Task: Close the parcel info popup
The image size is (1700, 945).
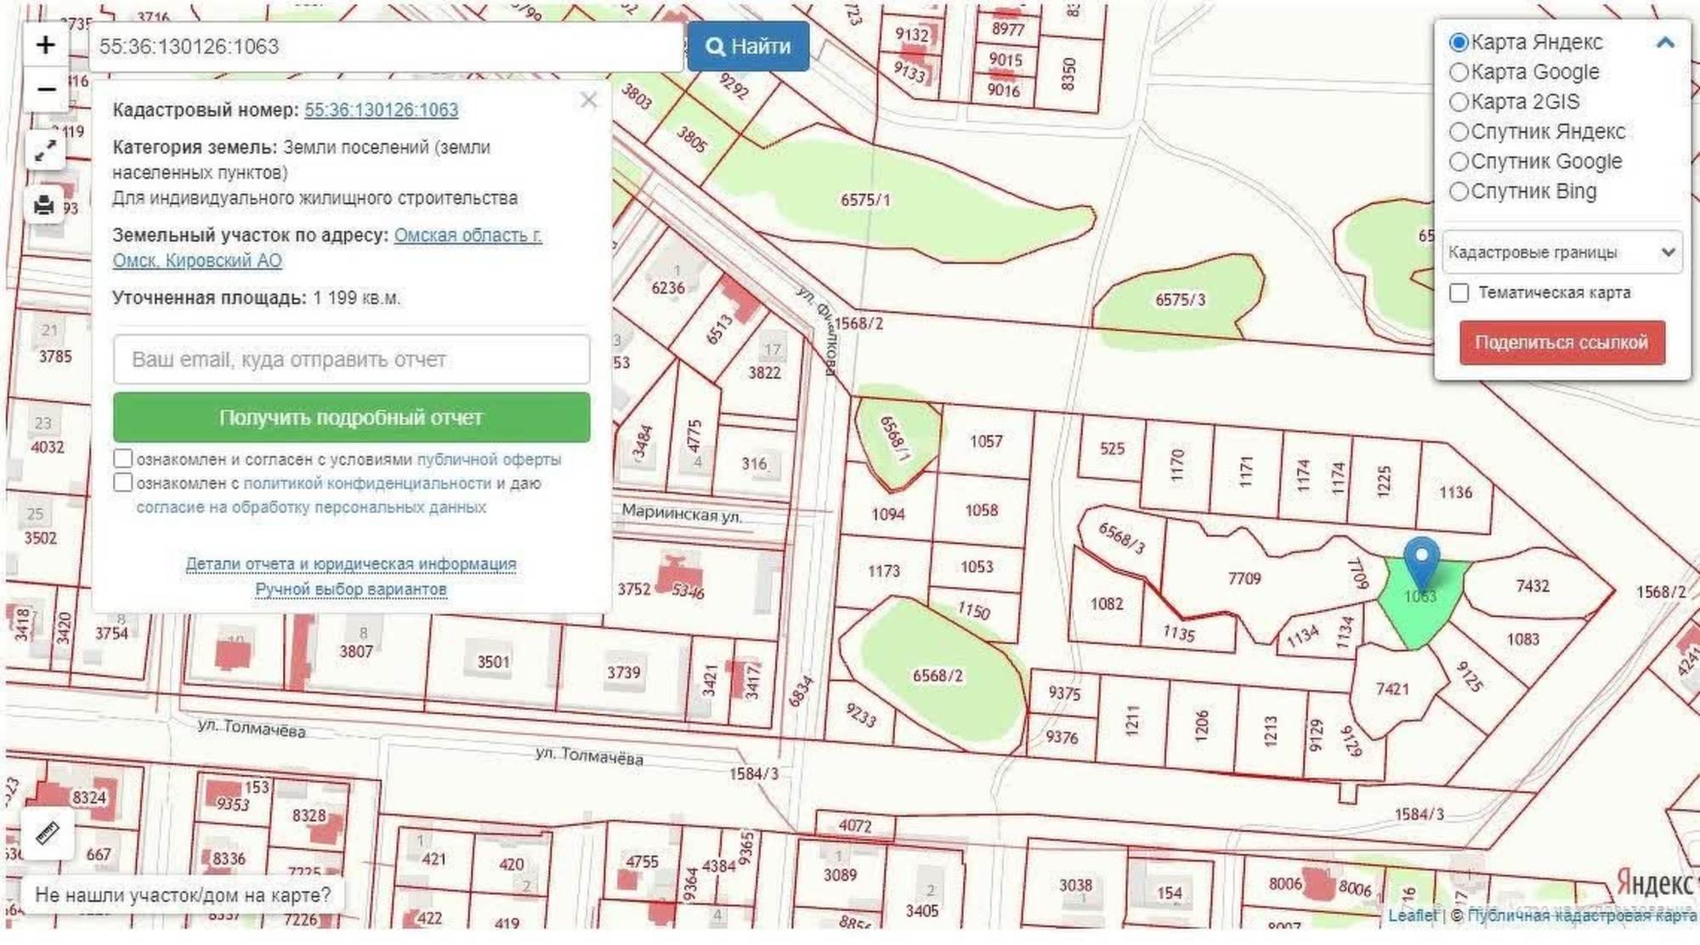Action: pos(589,100)
